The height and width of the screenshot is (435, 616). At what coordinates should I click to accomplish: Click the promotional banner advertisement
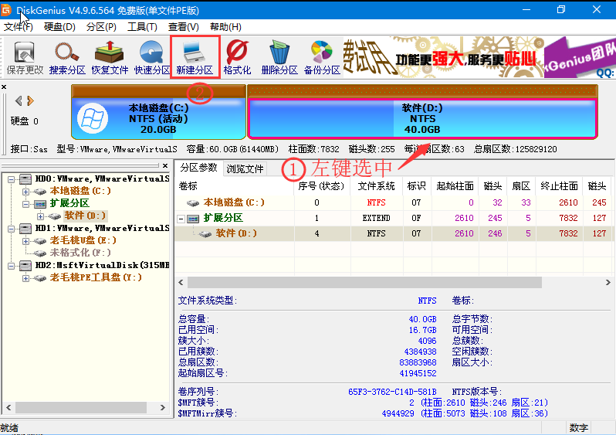[x=479, y=57]
